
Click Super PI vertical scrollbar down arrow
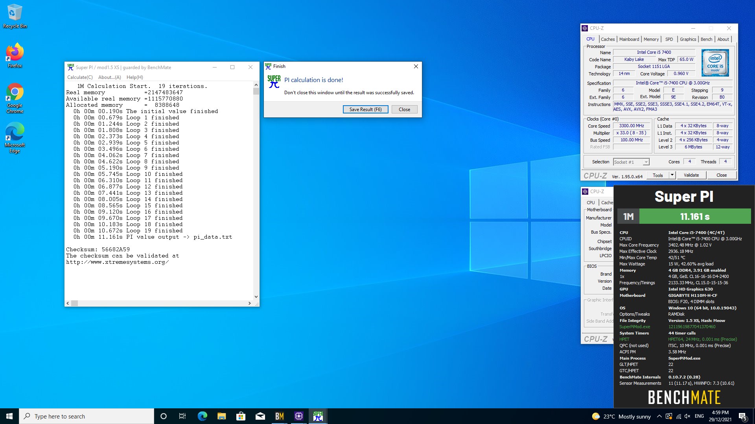click(x=256, y=297)
